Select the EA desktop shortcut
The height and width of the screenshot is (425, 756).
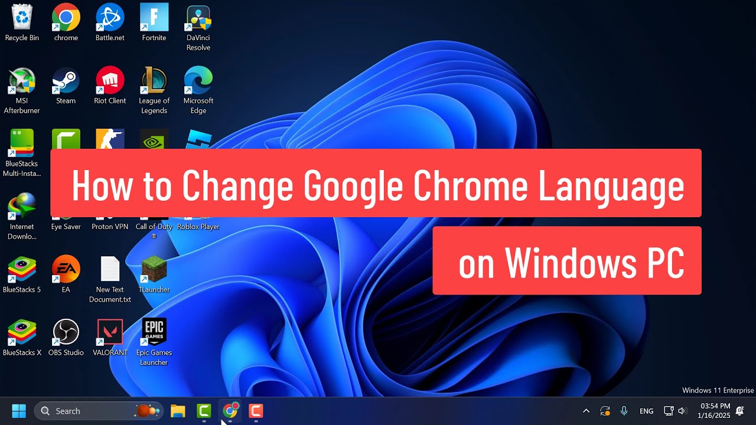point(66,275)
